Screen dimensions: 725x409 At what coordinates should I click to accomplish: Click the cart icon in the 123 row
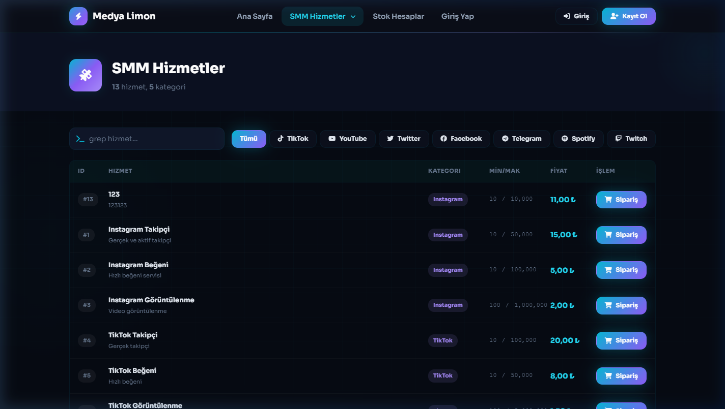click(x=608, y=200)
